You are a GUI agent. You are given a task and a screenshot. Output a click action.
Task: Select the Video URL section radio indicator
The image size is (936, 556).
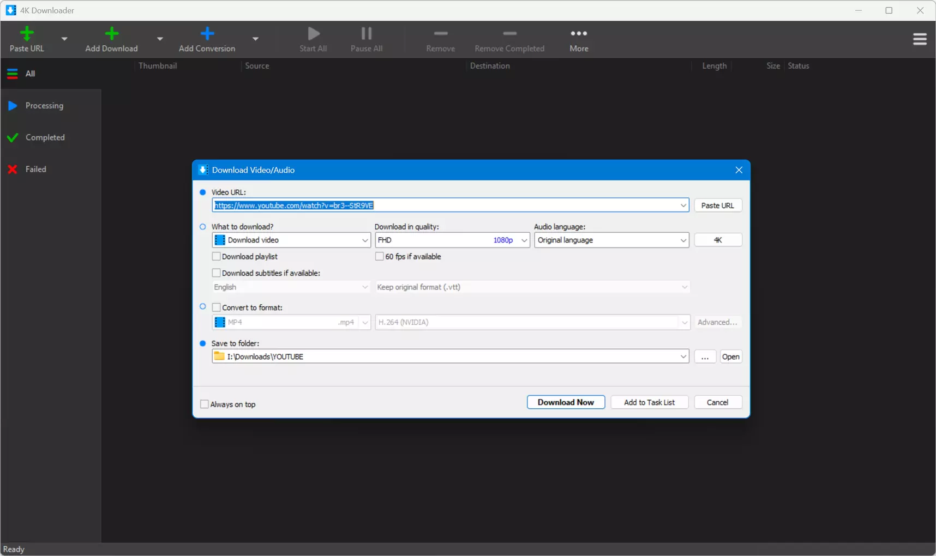pyautogui.click(x=203, y=192)
